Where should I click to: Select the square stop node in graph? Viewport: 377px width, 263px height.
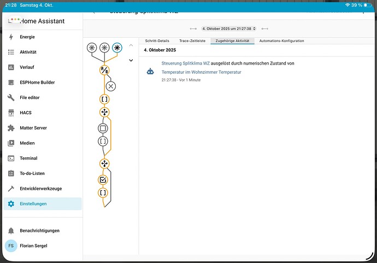pos(103,128)
